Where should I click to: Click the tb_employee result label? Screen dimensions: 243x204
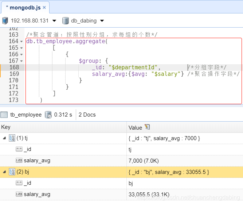tap(26, 115)
